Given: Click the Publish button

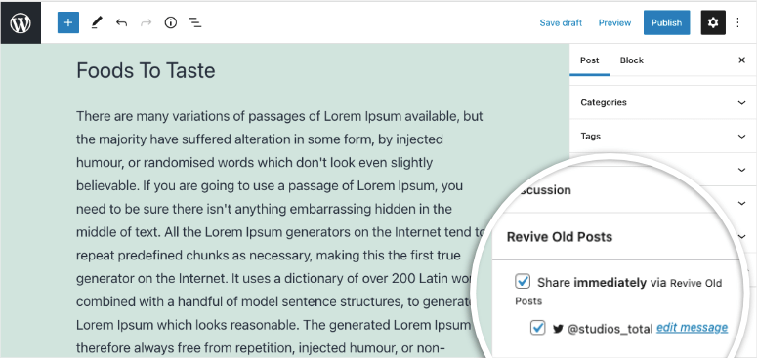Looking at the screenshot, I should pyautogui.click(x=667, y=22).
